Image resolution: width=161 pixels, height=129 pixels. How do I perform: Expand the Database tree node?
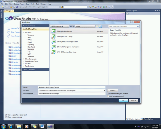click(24, 64)
